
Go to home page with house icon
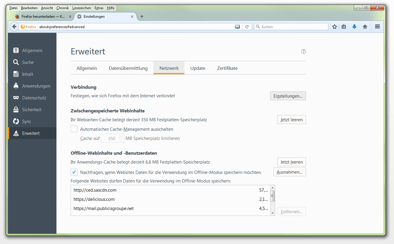pos(365,27)
